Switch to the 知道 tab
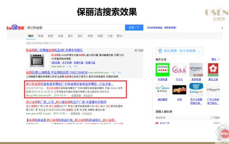 tap(60, 36)
